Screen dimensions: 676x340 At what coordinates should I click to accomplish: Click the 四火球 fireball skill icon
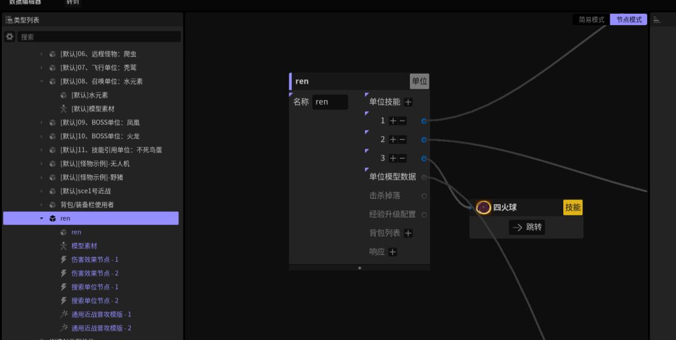pos(484,207)
